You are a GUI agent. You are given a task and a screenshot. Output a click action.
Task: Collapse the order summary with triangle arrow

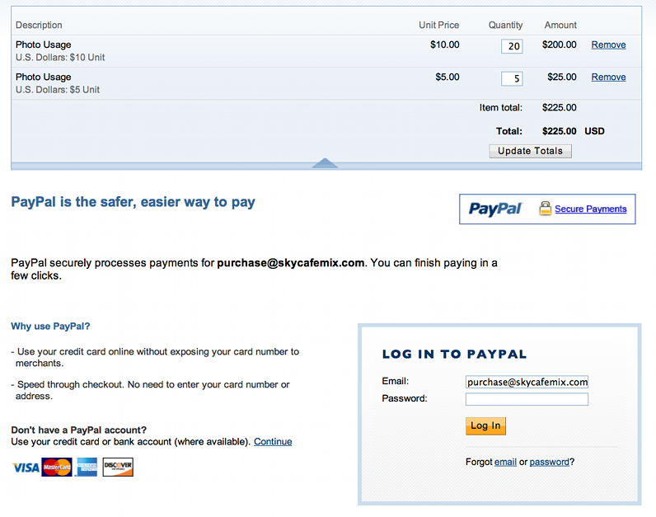[325, 163]
